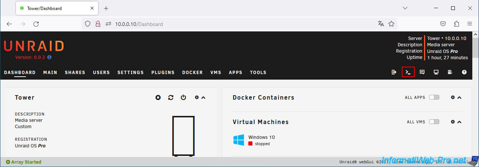This screenshot has height=167, width=479.
Task: Click the browser forward arrow
Action: (23, 24)
